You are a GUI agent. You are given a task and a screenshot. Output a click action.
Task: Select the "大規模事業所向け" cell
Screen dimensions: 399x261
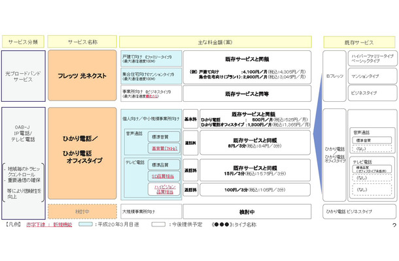point(151,211)
